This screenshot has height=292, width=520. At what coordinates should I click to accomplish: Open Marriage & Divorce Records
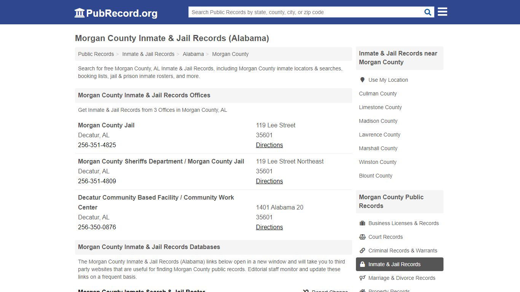402,278
